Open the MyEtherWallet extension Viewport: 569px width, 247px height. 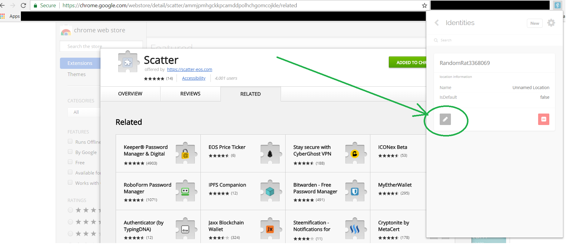395,185
